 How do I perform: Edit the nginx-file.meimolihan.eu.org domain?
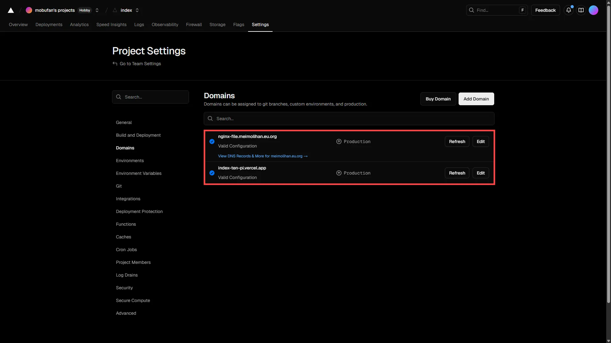(x=481, y=141)
